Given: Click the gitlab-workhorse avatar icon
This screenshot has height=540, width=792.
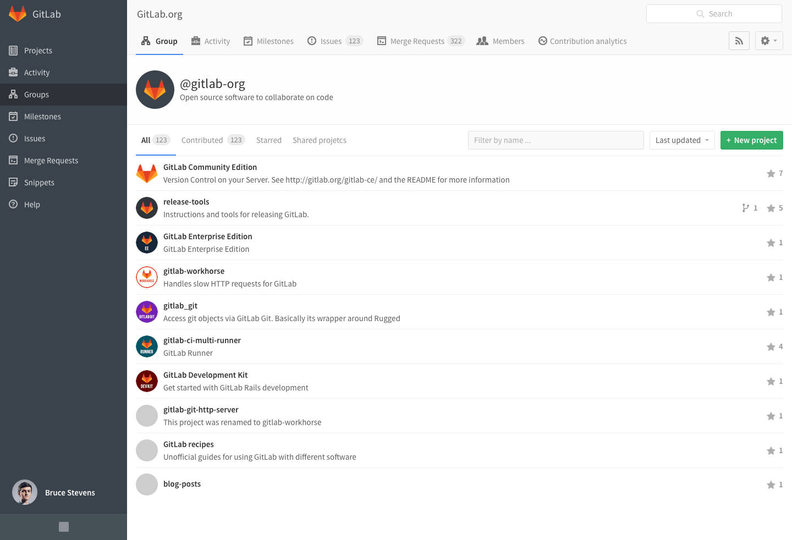Looking at the screenshot, I should [147, 277].
